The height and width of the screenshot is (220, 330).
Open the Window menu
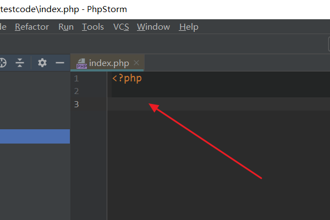(x=153, y=26)
